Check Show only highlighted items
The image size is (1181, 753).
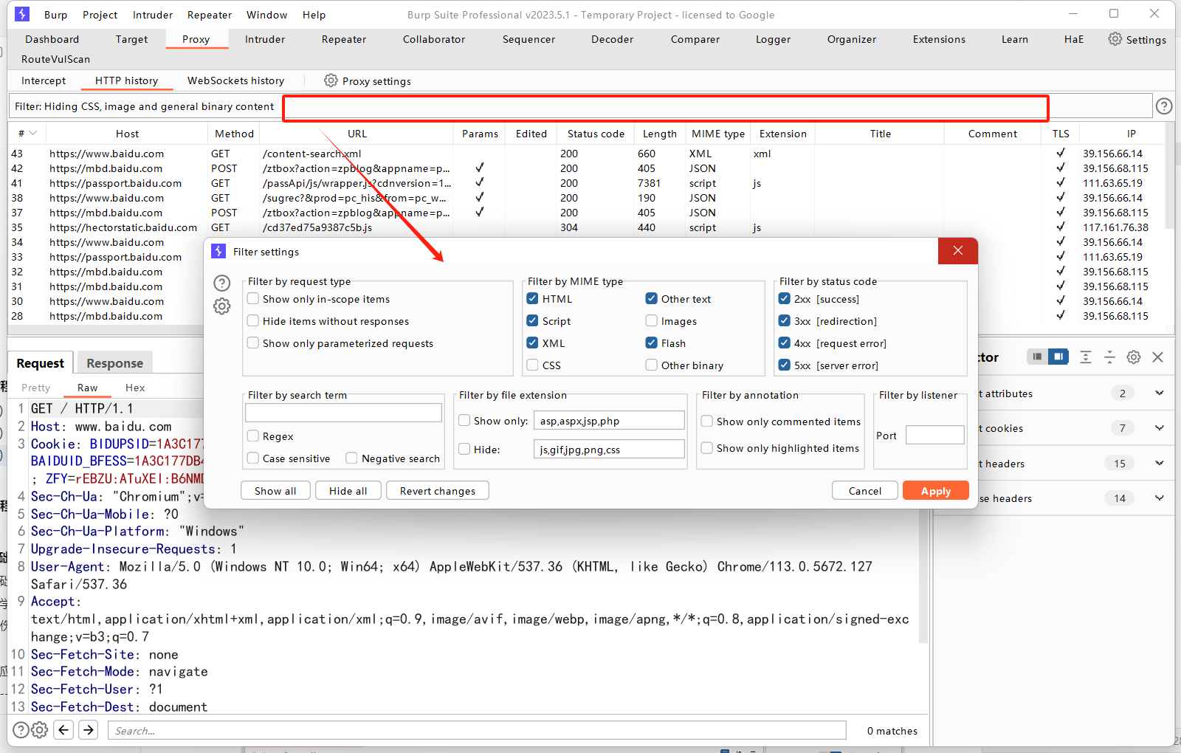click(x=707, y=448)
